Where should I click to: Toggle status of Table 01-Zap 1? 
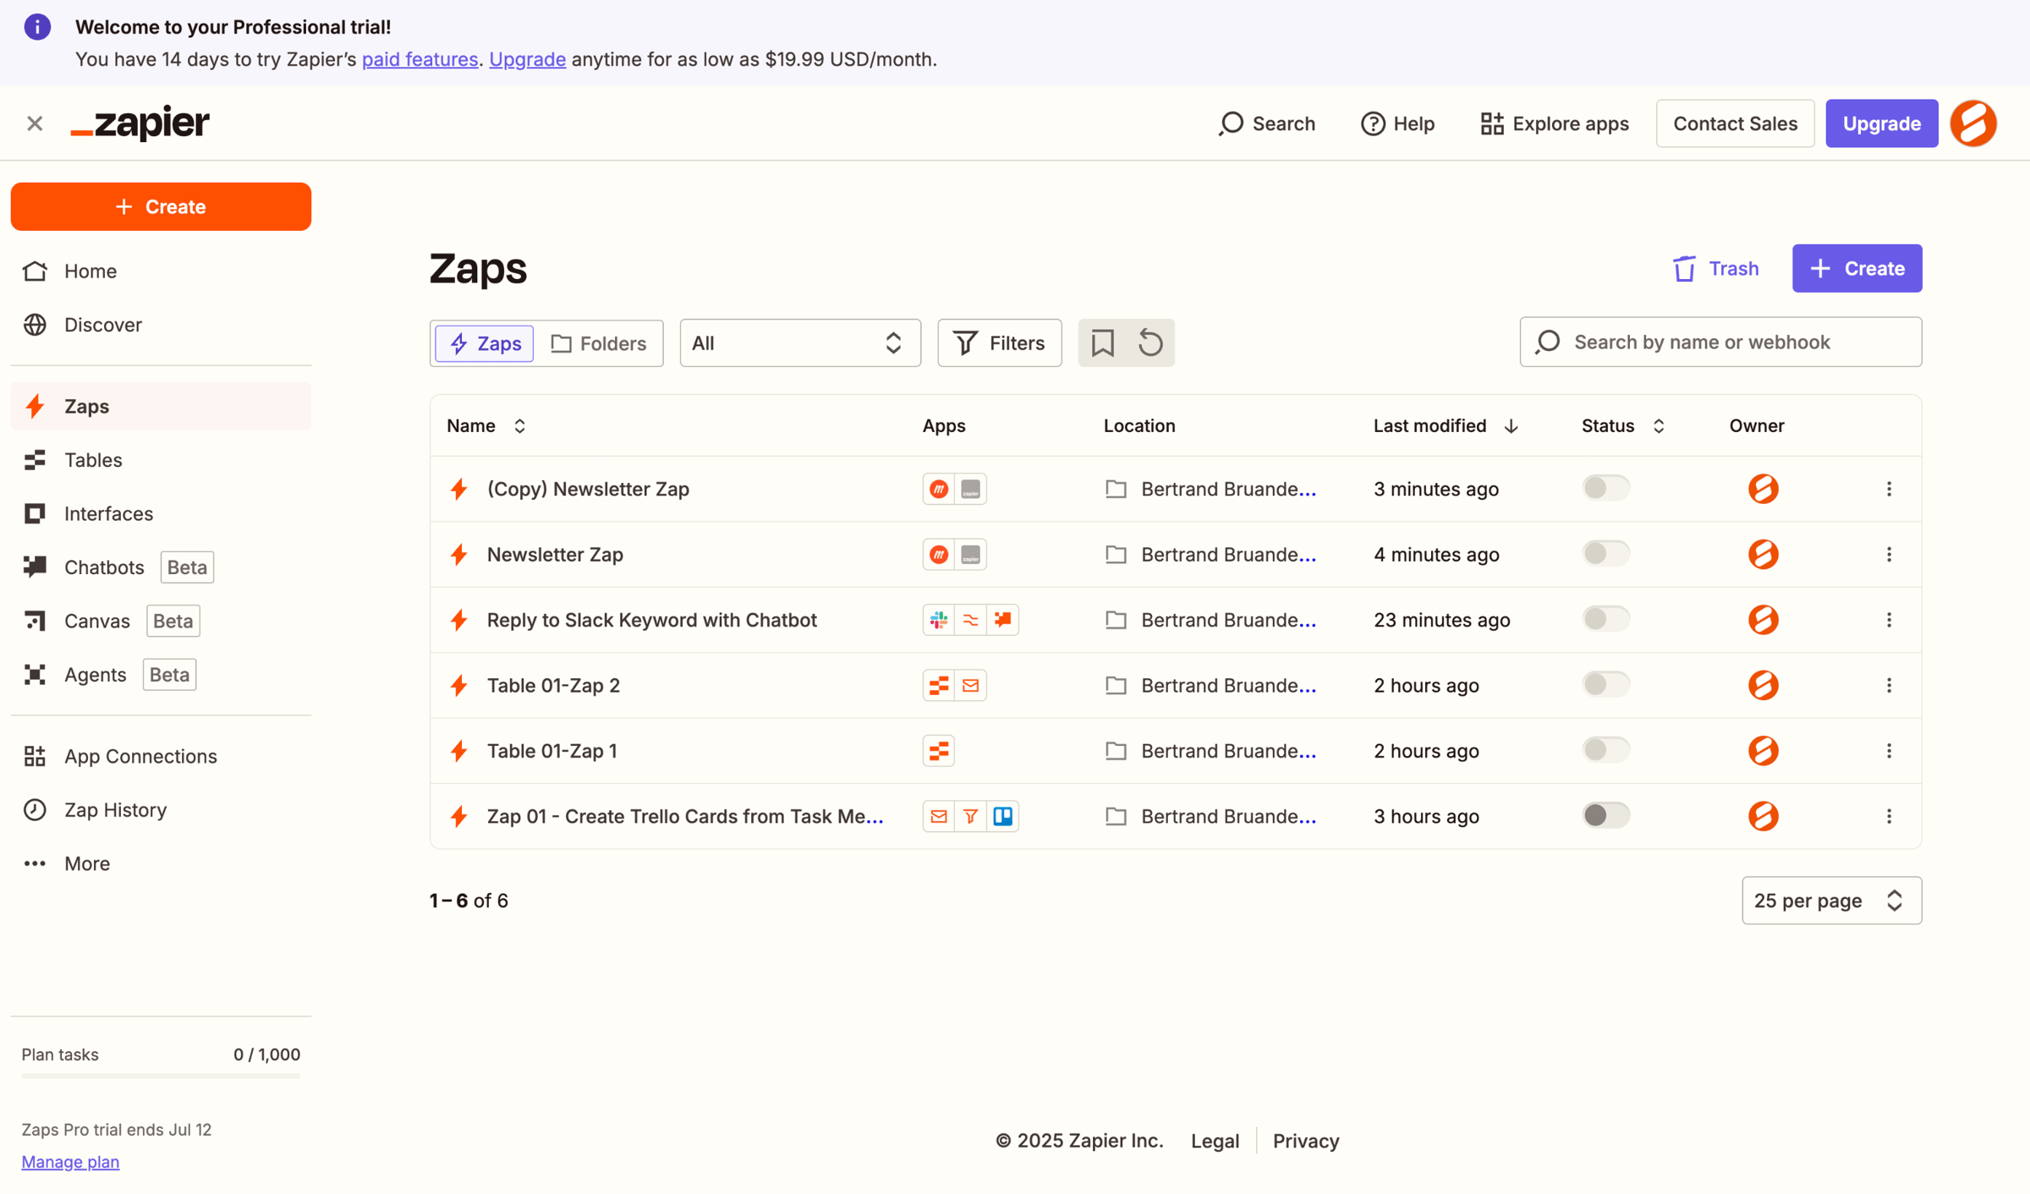point(1605,750)
